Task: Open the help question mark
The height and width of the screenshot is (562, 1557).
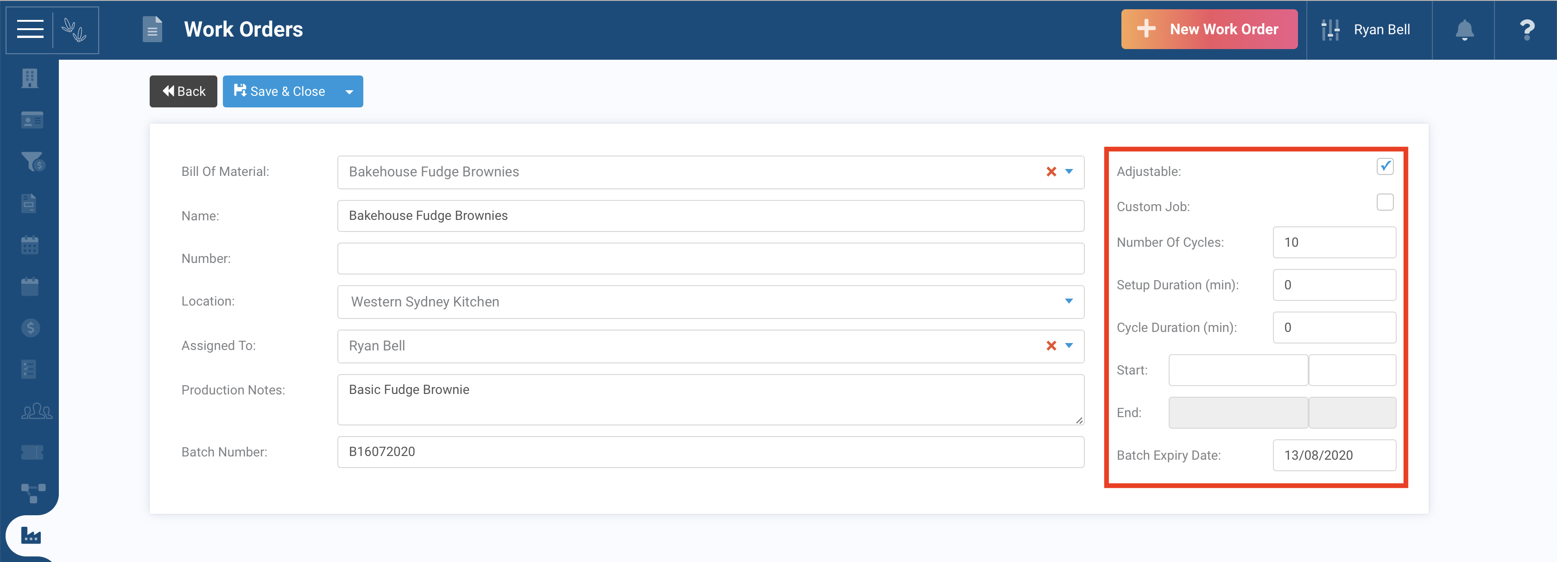Action: click(1527, 30)
